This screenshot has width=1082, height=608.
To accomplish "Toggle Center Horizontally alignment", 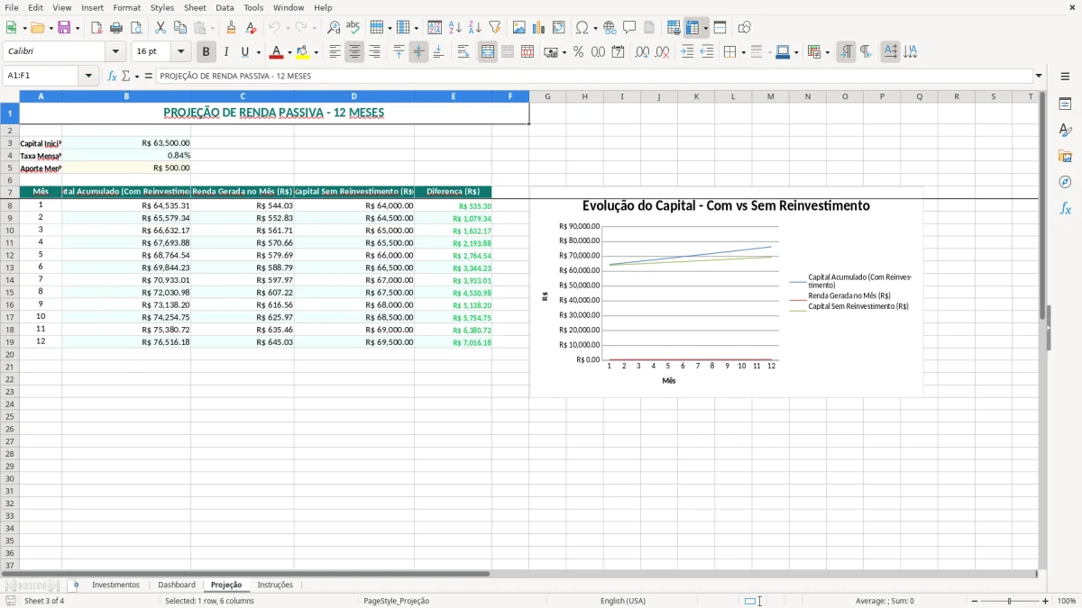I will click(354, 52).
